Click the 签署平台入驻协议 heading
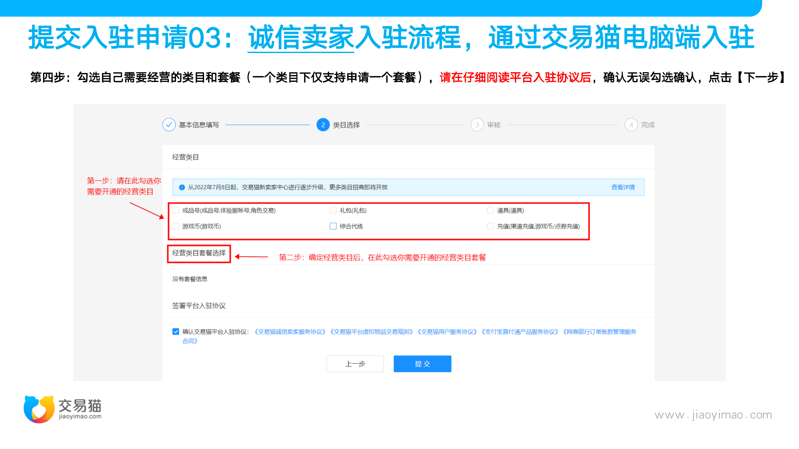The width and height of the screenshot is (799, 449). tap(199, 306)
